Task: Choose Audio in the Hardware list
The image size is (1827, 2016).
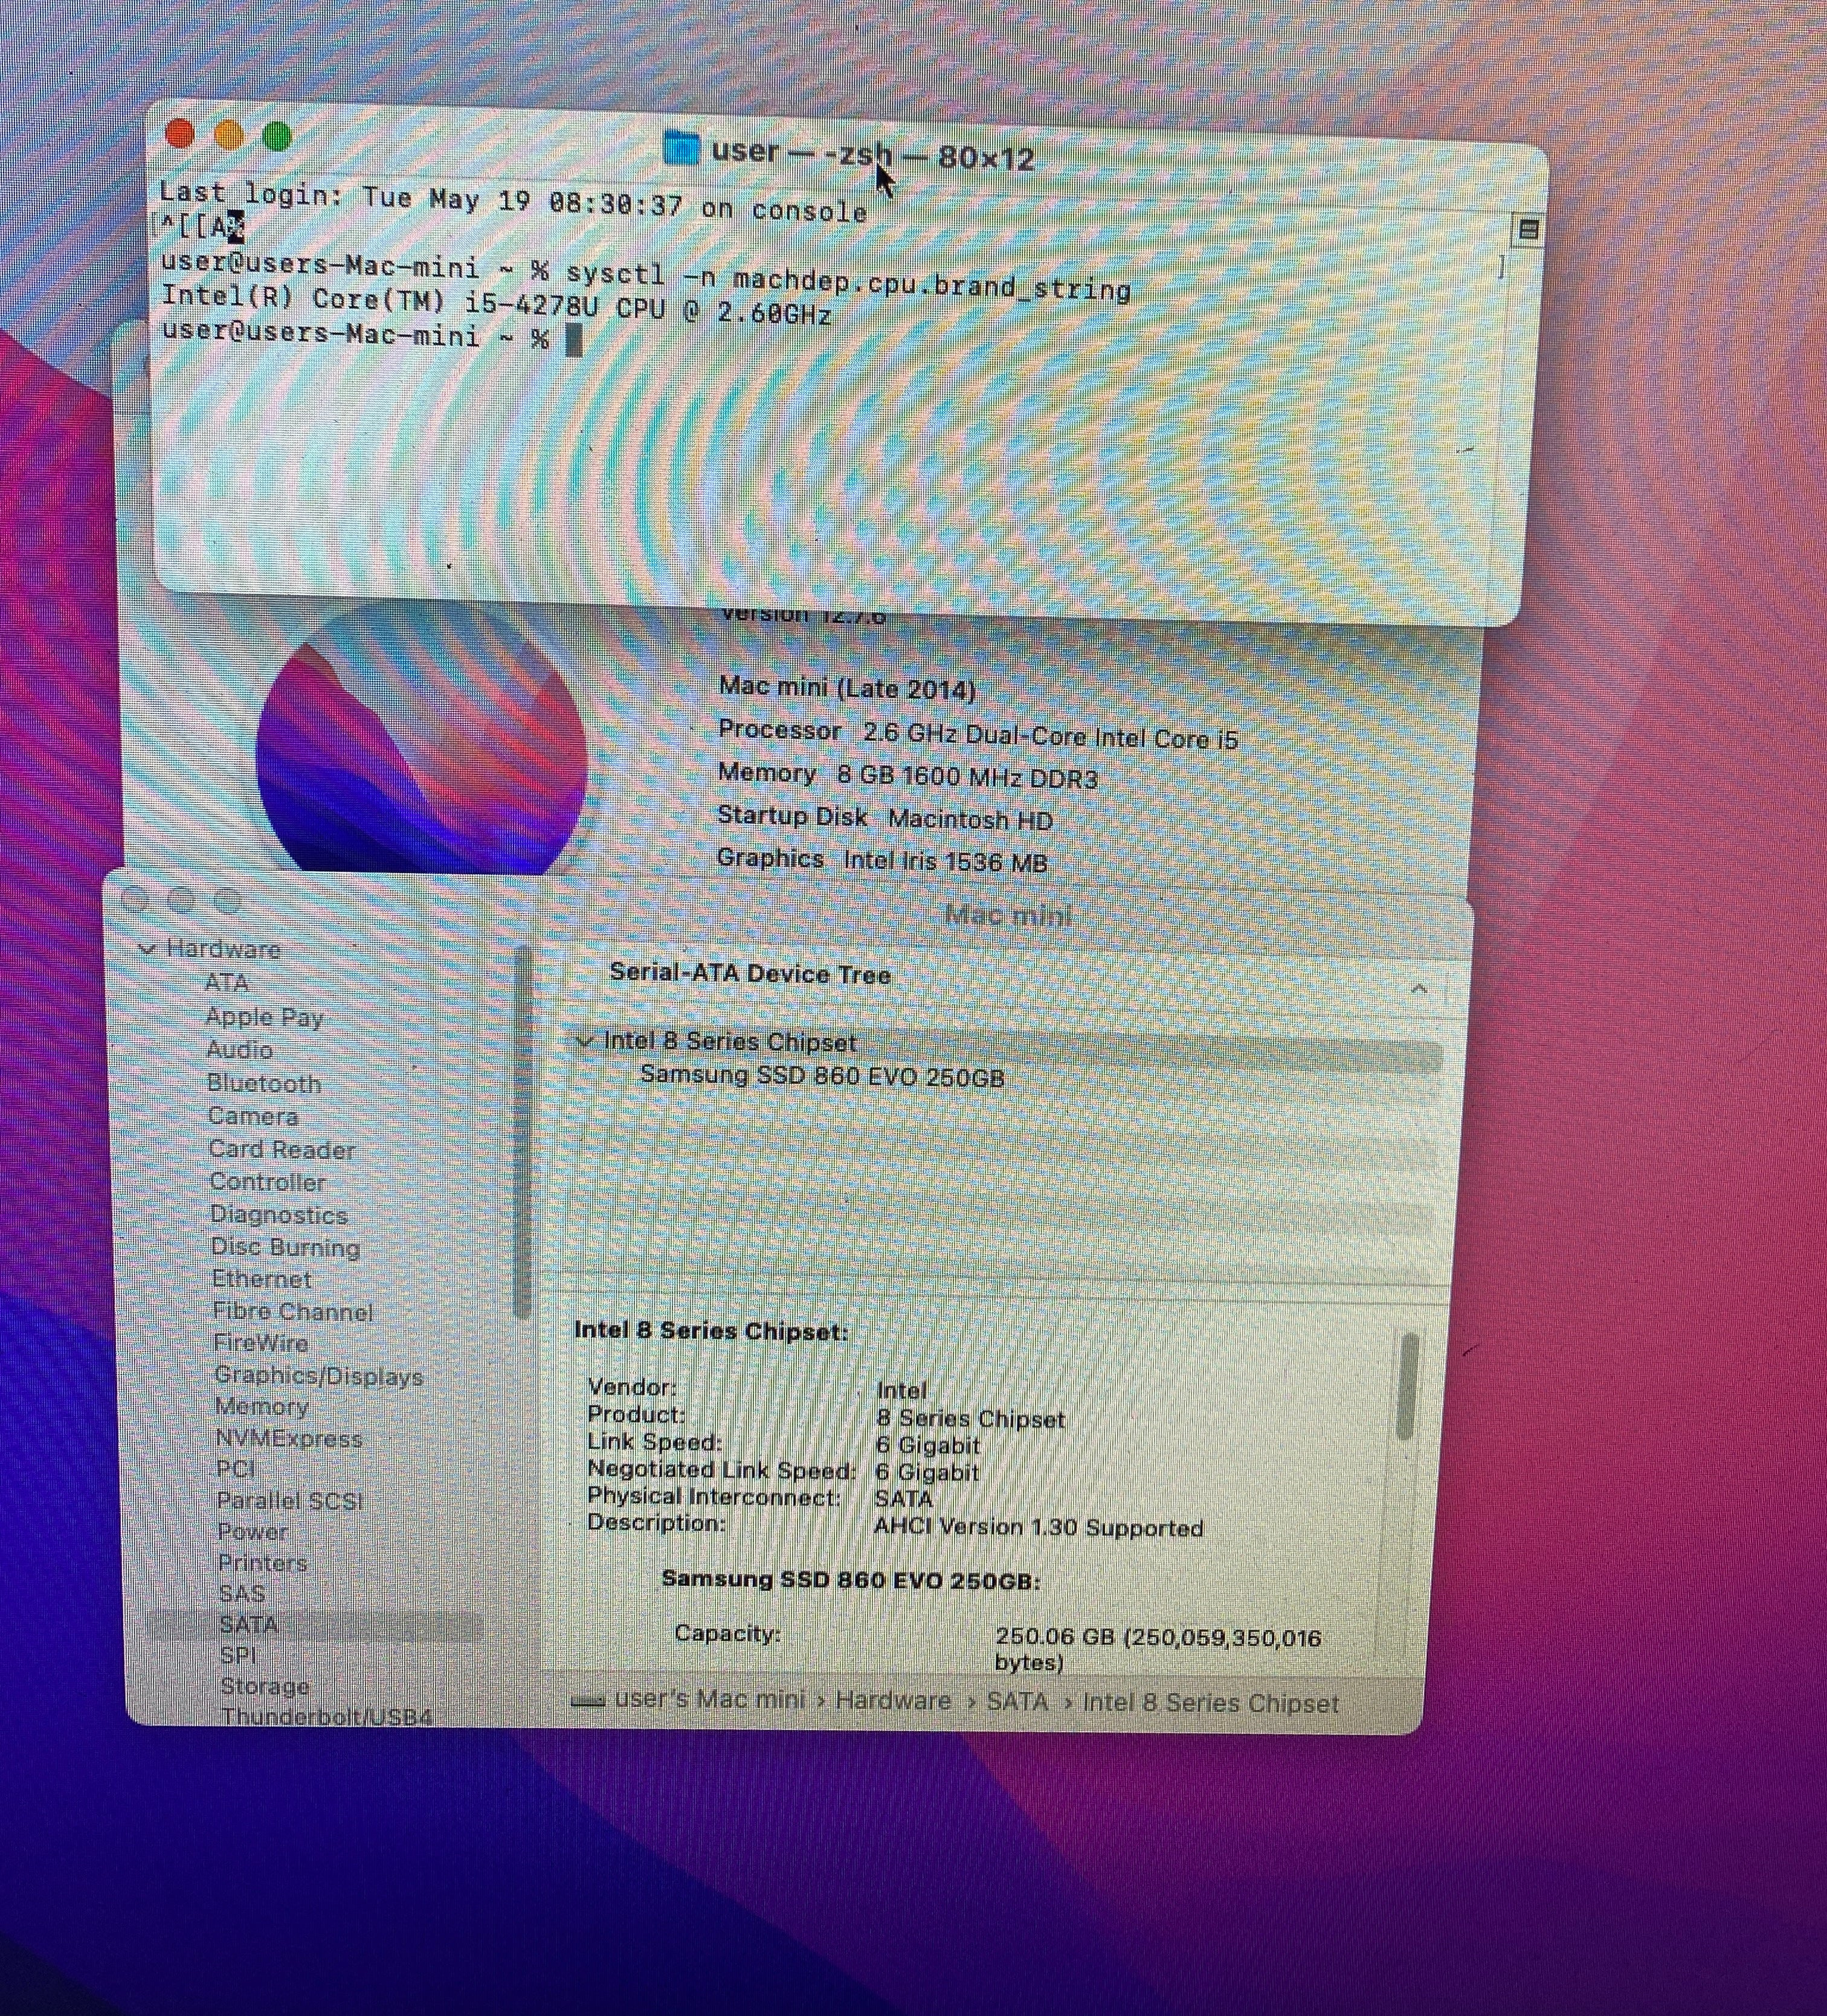Action: pos(240,1050)
